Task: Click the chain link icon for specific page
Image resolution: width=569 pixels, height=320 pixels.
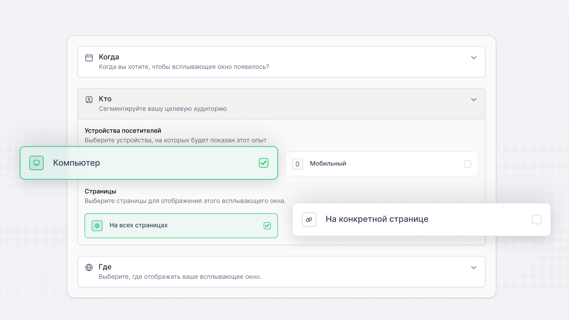Action: click(309, 219)
